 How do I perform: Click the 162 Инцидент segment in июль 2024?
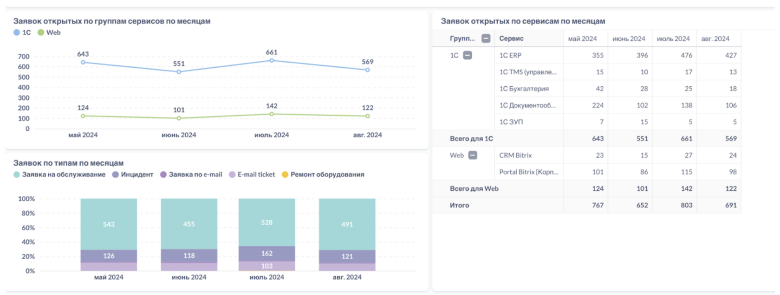click(266, 253)
